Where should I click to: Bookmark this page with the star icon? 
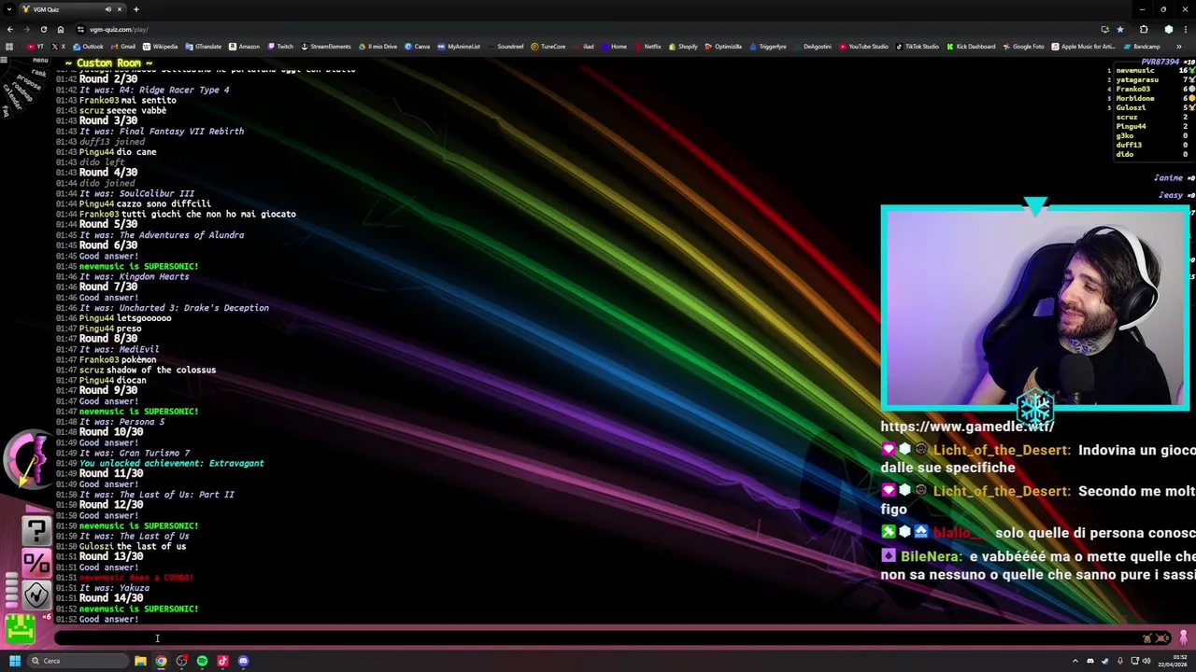point(1120,29)
